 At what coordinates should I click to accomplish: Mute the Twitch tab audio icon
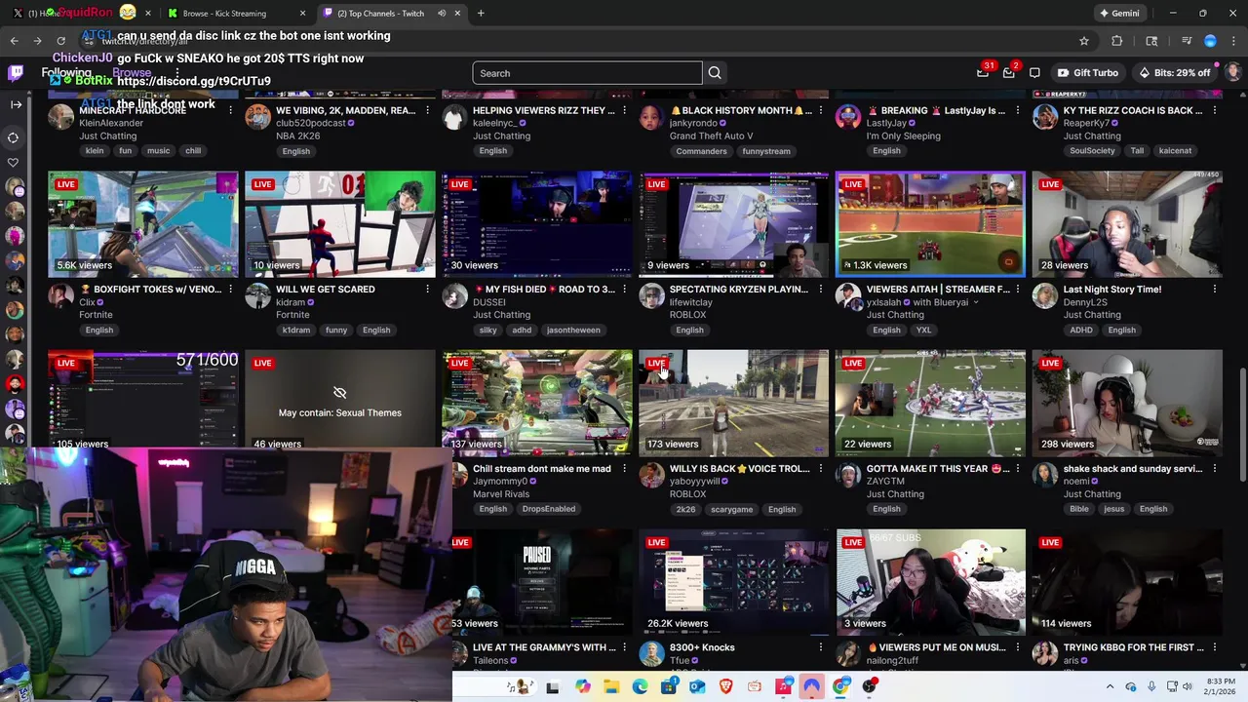442,14
